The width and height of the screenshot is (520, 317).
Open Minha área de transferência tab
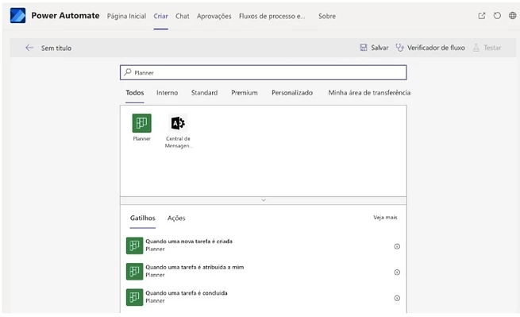coord(369,93)
